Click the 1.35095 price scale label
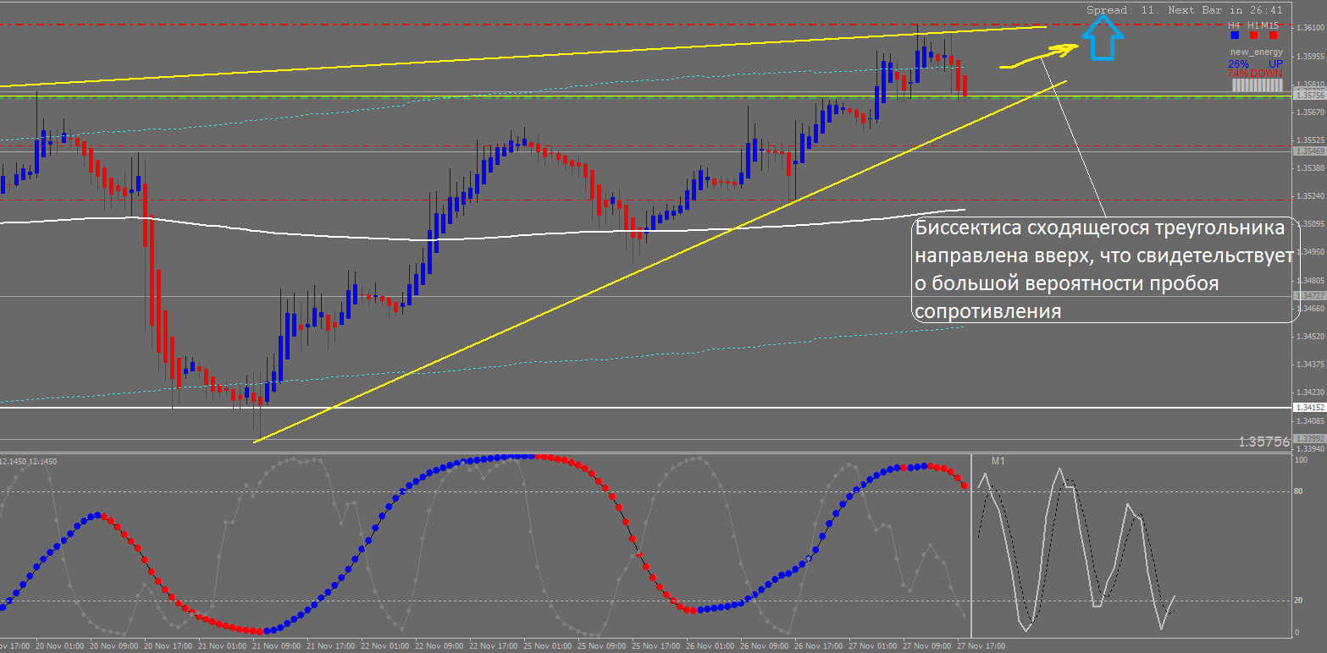Screen dimensions: 1327x653 [x=1309, y=224]
